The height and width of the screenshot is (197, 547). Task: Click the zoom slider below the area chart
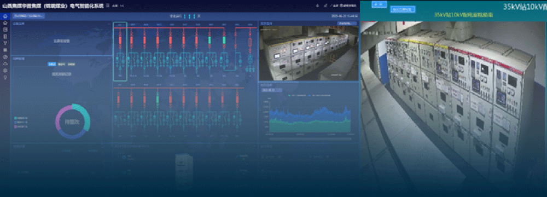point(310,138)
